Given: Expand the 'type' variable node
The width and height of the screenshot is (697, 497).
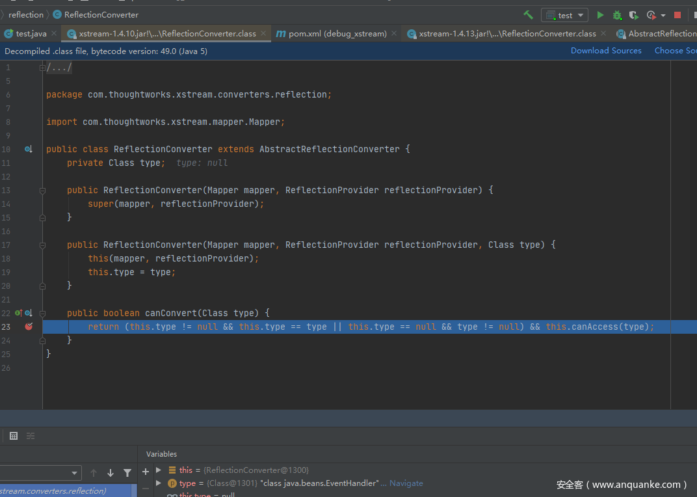Looking at the screenshot, I should 159,483.
